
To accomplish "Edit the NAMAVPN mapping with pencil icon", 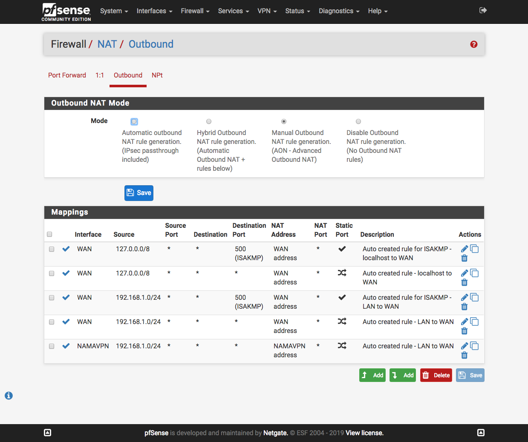I will point(465,346).
